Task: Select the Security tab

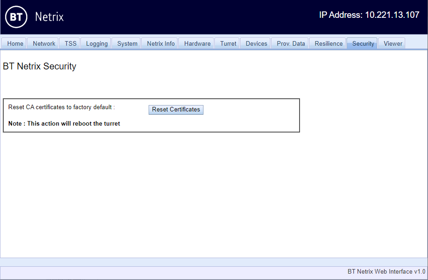Action: coord(362,43)
